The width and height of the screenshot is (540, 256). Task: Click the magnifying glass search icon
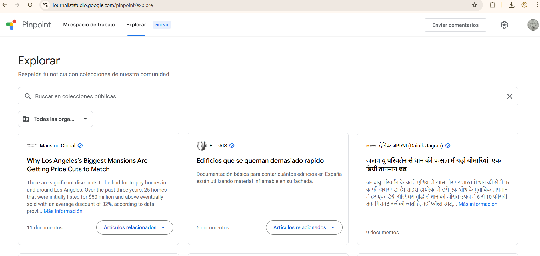(x=28, y=96)
